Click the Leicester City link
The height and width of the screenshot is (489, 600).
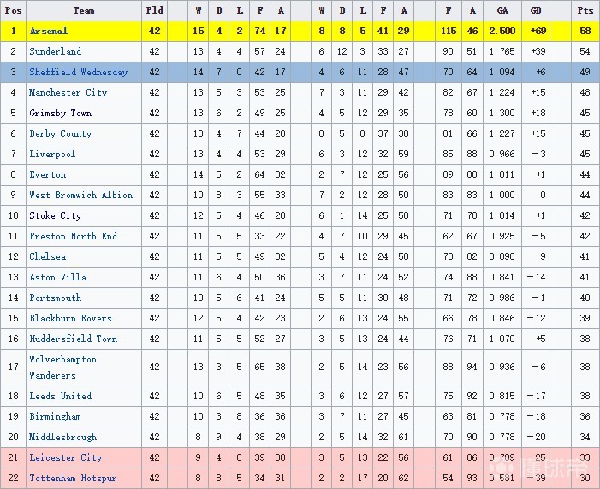65,457
